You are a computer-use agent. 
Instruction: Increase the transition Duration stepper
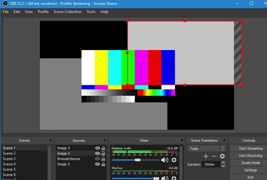pos(223,163)
